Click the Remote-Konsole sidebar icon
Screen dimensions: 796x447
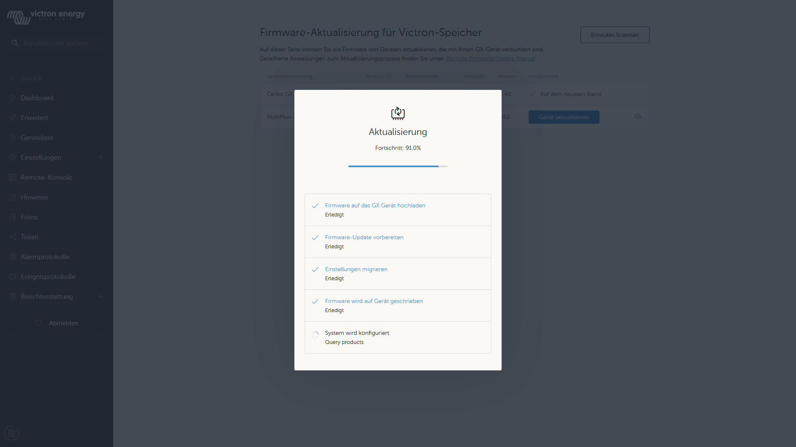(12, 178)
